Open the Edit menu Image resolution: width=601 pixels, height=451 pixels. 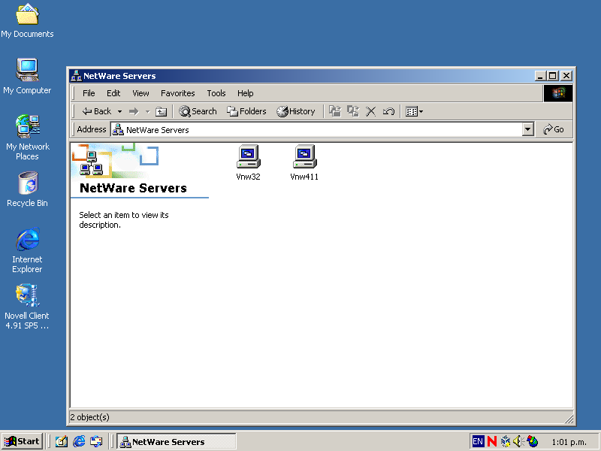pos(113,93)
